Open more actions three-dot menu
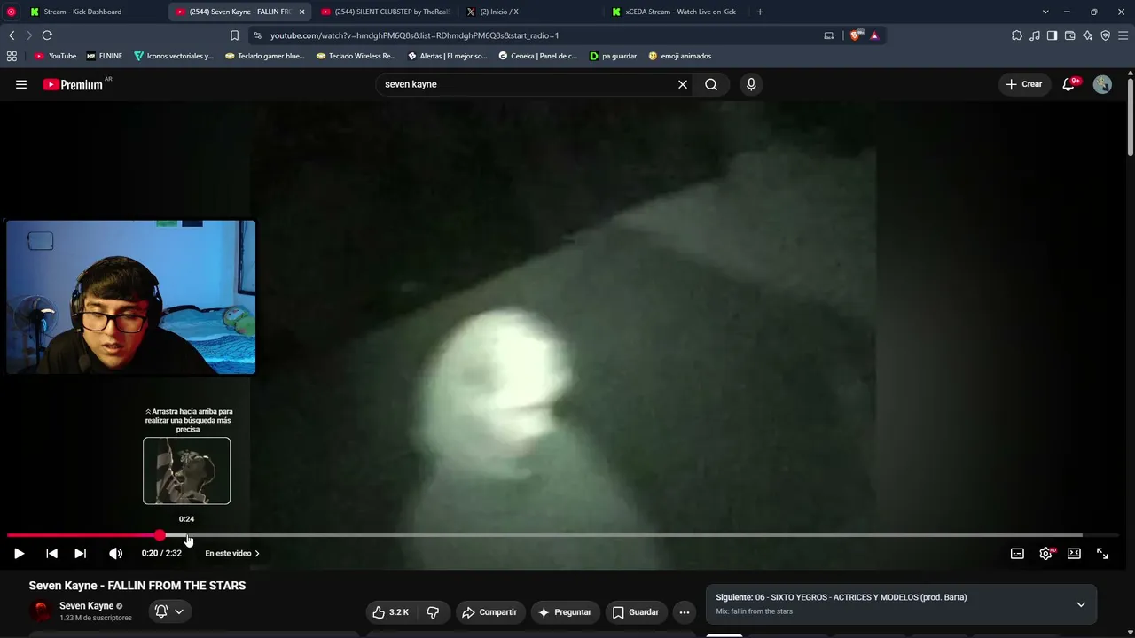 tap(684, 612)
